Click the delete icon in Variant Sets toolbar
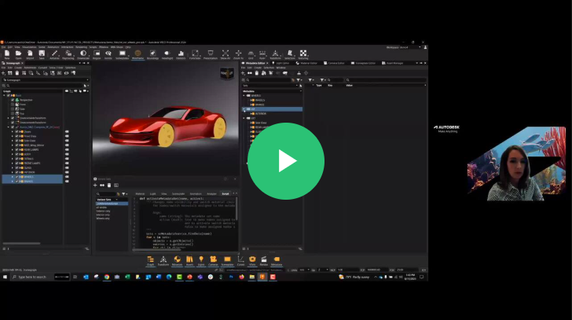 [109, 186]
